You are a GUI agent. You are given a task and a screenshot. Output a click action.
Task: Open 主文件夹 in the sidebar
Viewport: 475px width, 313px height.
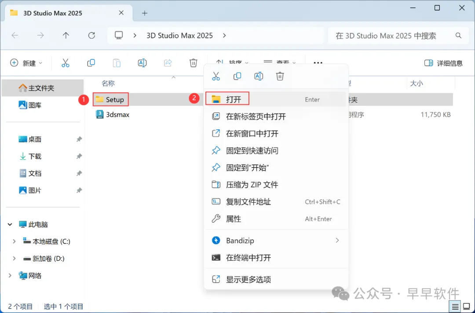(x=42, y=88)
